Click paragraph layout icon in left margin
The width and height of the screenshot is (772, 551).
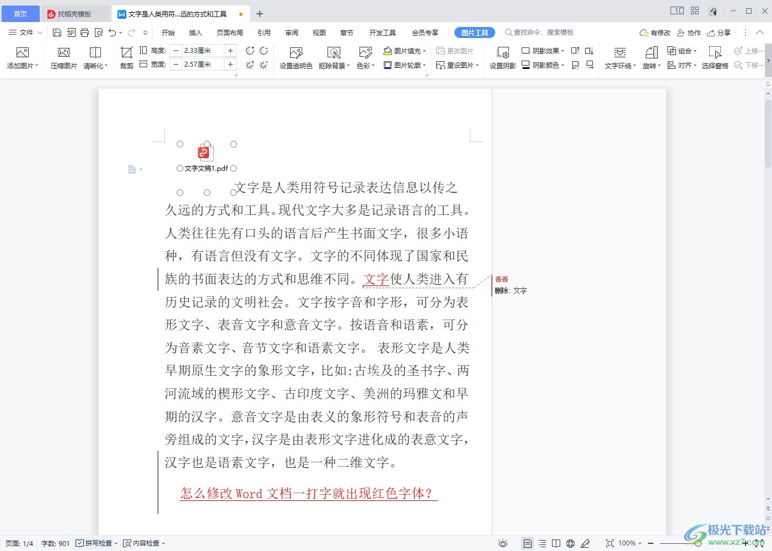pos(132,170)
